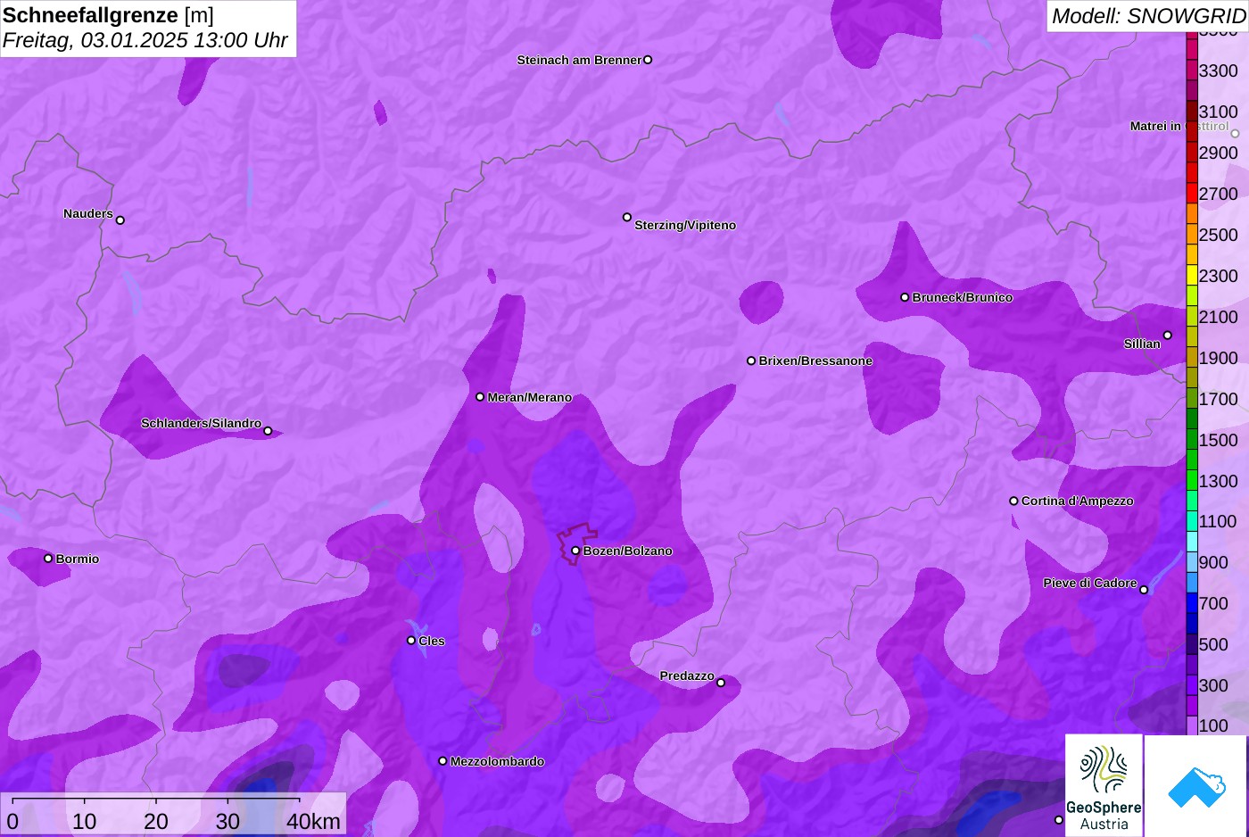Select the legend value "100"
This screenshot has height=837, width=1249.
click(1213, 725)
